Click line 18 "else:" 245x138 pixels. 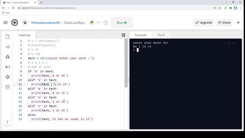point(32,115)
